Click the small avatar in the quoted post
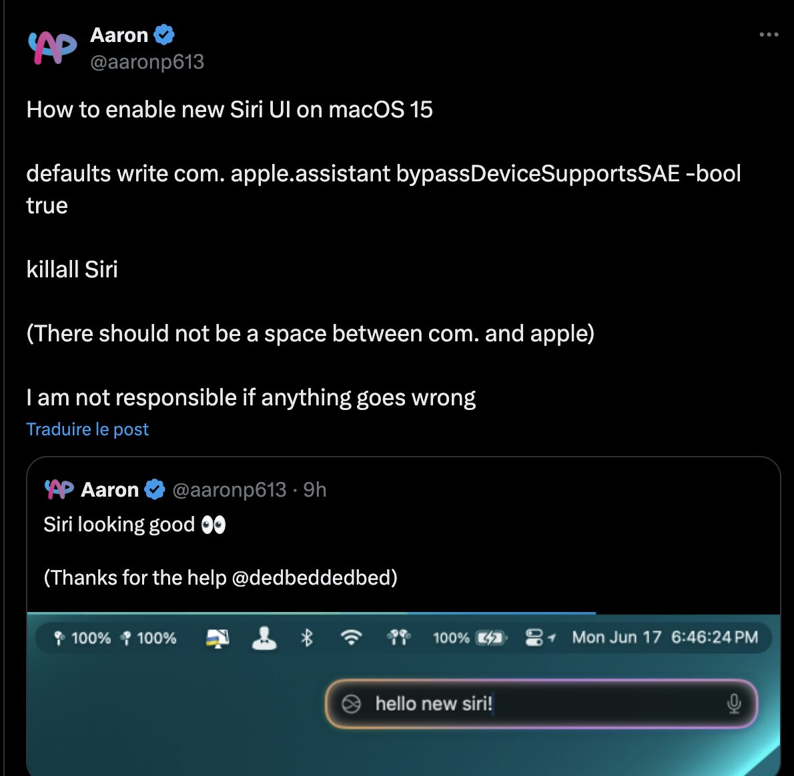The width and height of the screenshot is (794, 776). point(59,489)
